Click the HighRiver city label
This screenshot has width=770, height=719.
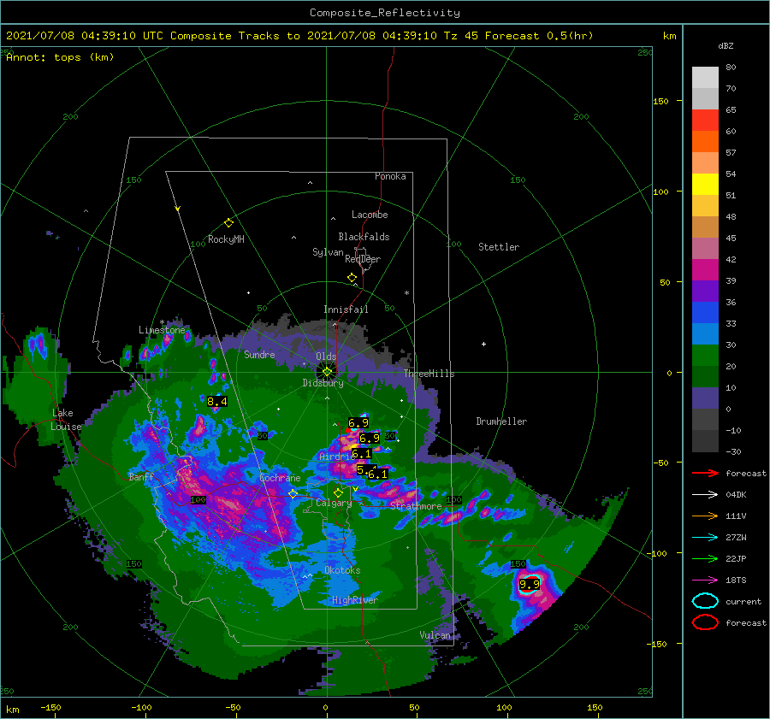[354, 600]
